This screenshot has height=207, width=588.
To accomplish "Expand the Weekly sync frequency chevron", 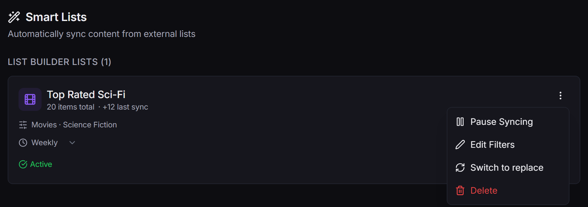I will pyautogui.click(x=72, y=143).
